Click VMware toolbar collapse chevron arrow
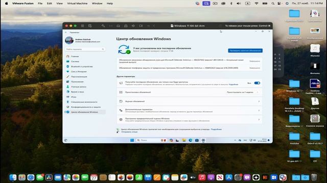 coord(154,26)
